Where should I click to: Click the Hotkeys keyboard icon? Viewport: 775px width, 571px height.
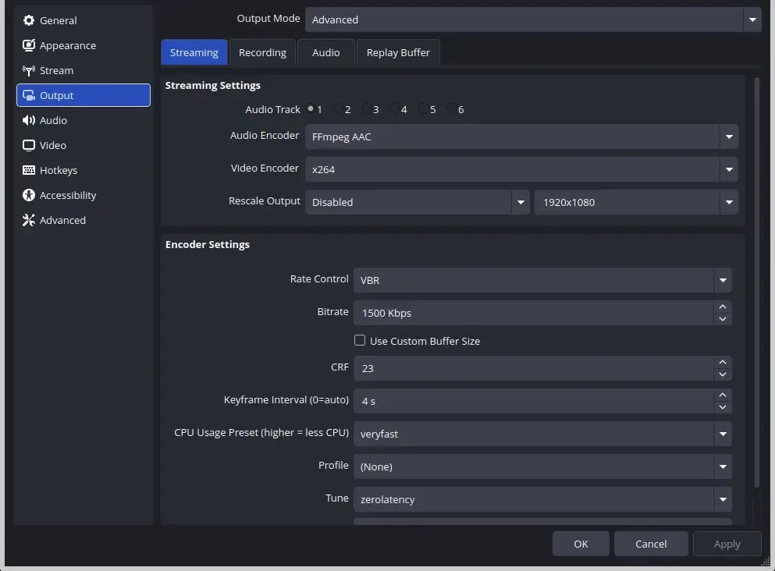(29, 170)
